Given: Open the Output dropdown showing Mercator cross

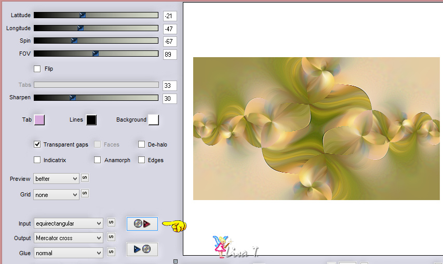Looking at the screenshot, I should (69, 238).
